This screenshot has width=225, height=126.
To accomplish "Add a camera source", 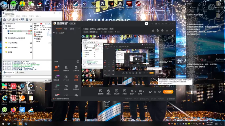I will pos(109,92).
